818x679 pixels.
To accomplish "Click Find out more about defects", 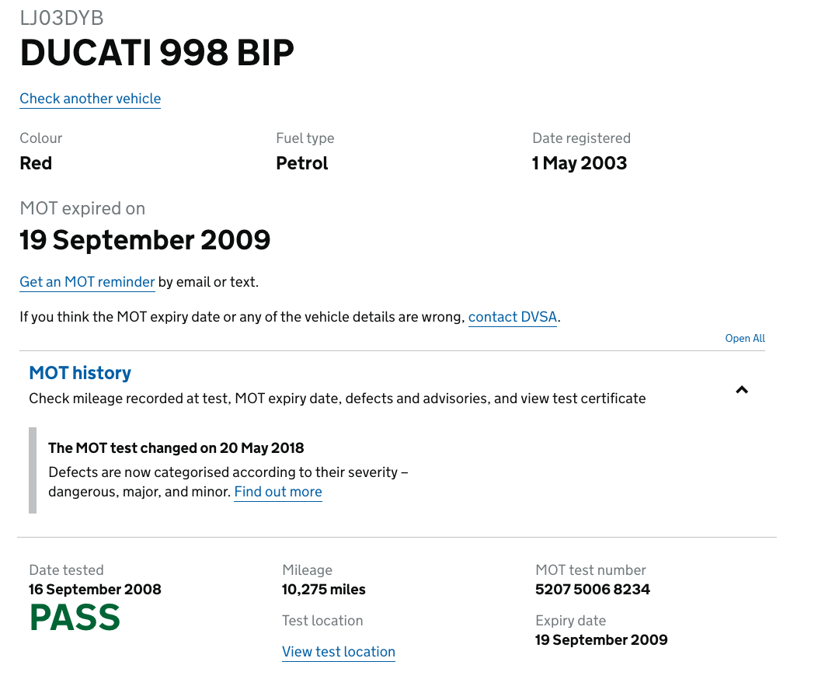I will pyautogui.click(x=278, y=492).
